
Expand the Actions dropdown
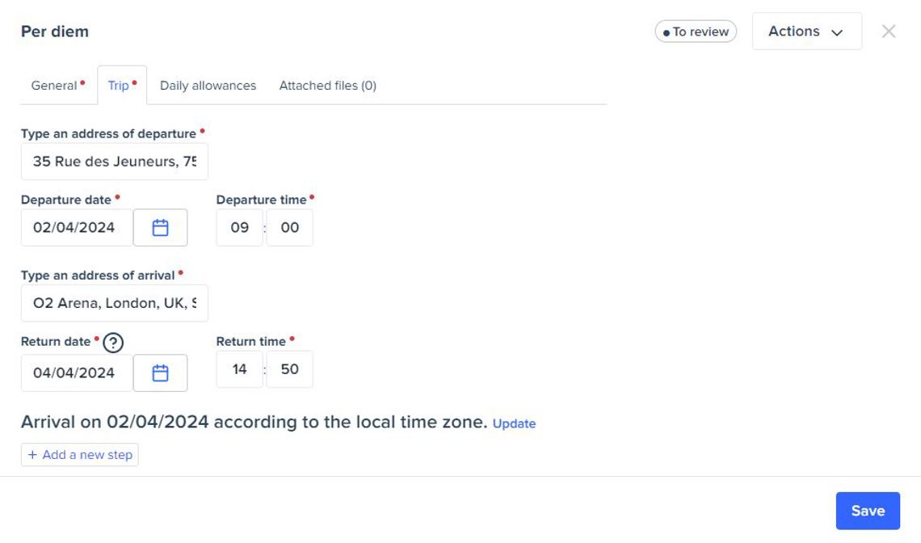pyautogui.click(x=806, y=32)
